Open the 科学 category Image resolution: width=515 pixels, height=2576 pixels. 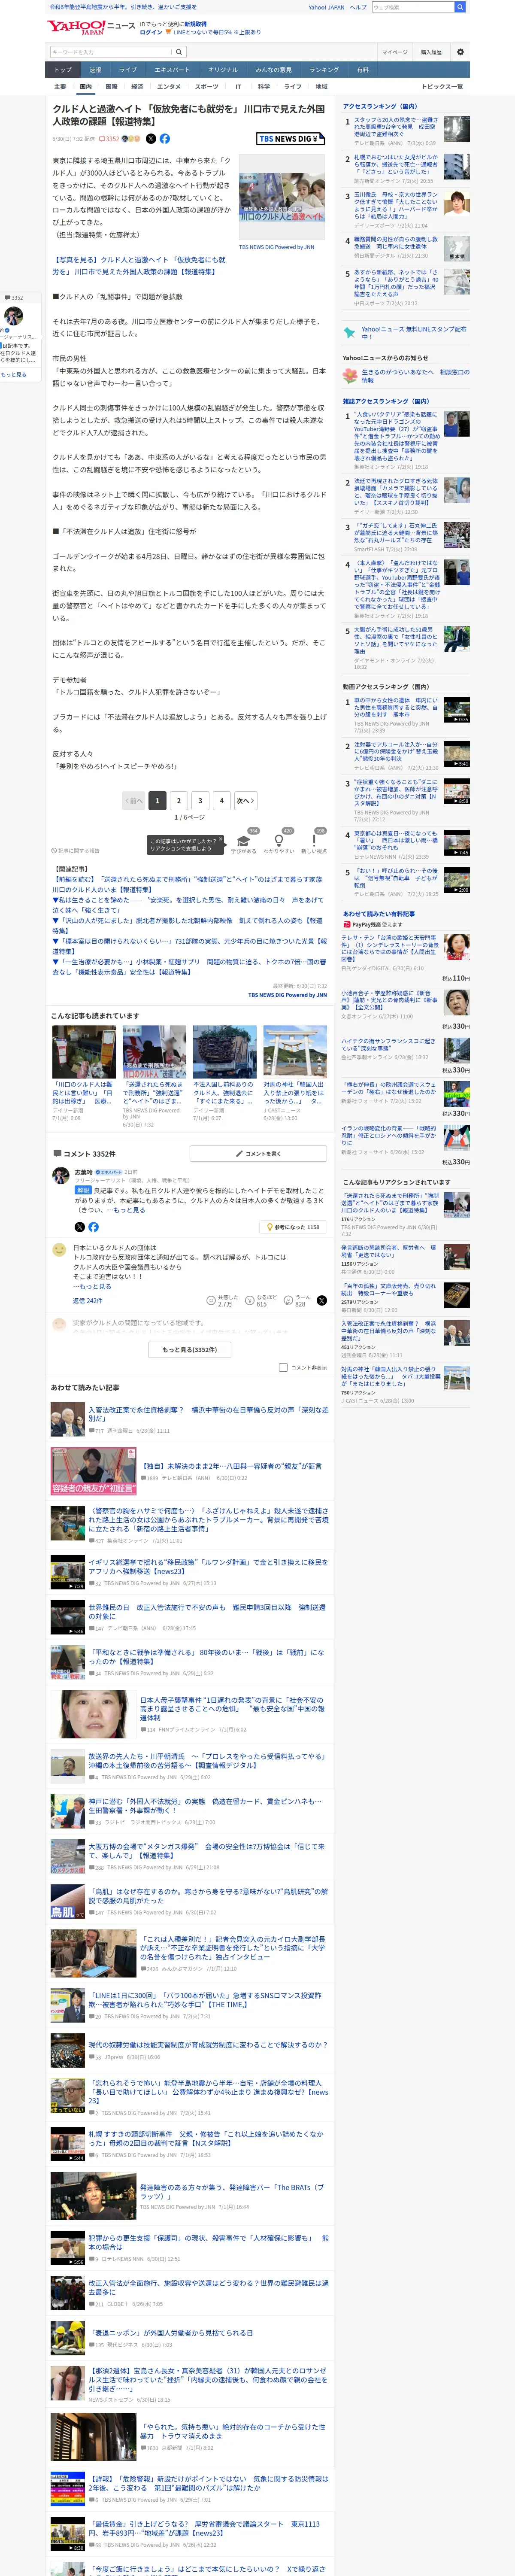[x=264, y=87]
